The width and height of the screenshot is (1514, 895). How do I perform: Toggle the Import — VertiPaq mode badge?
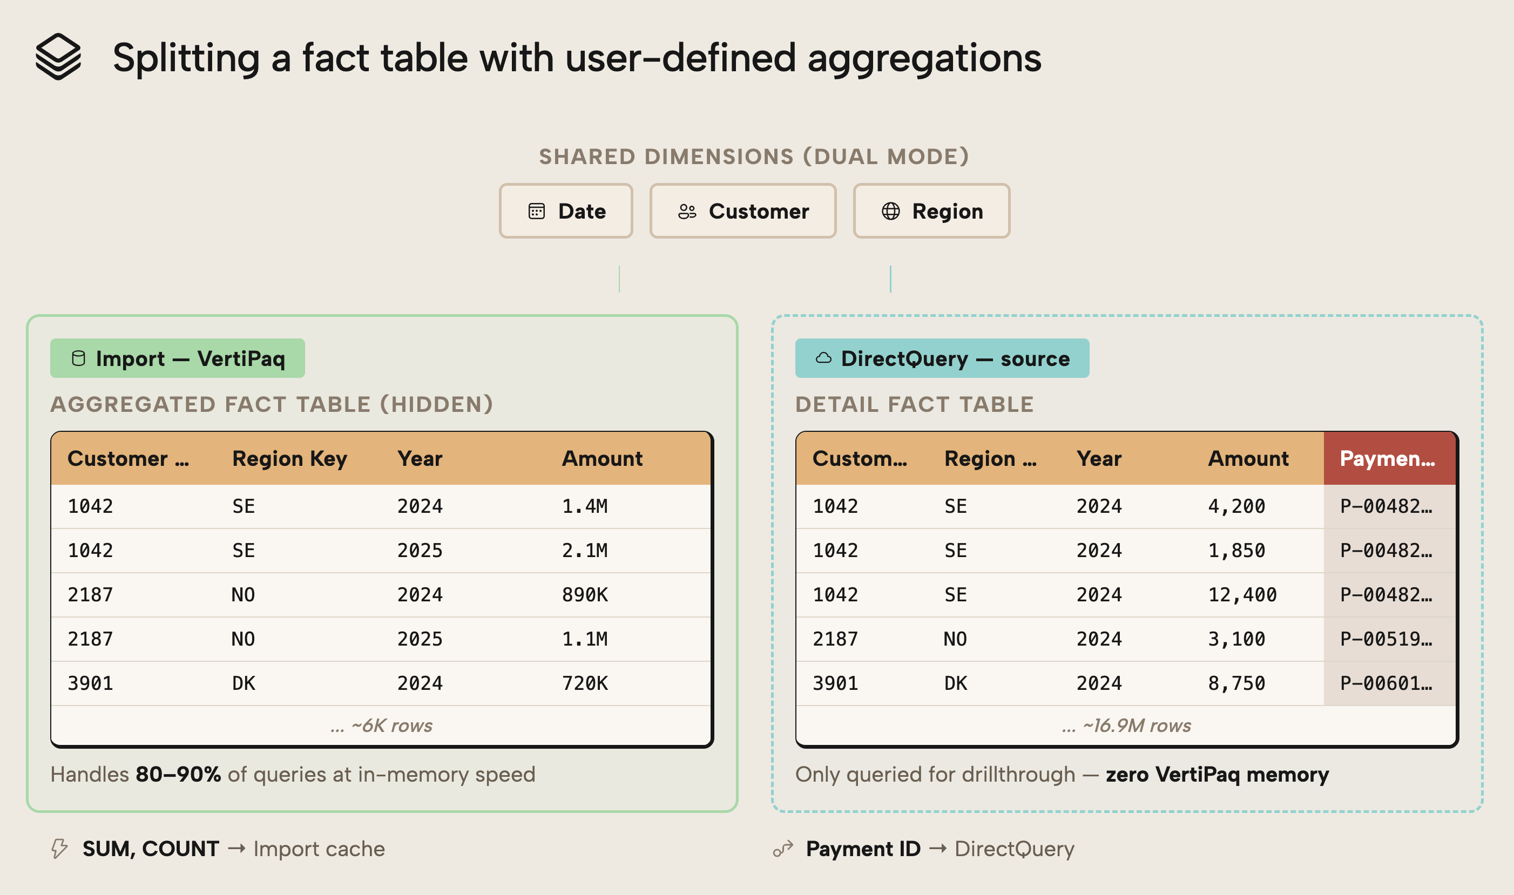point(177,358)
